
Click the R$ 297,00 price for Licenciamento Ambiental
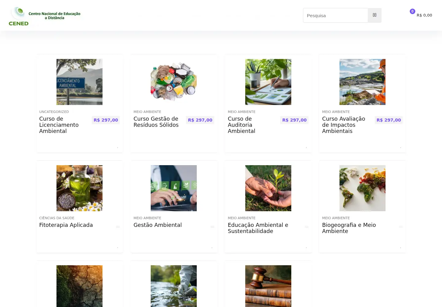coord(106,120)
